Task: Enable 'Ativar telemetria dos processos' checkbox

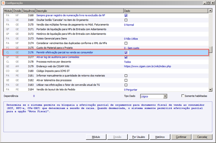Action: 126,80
